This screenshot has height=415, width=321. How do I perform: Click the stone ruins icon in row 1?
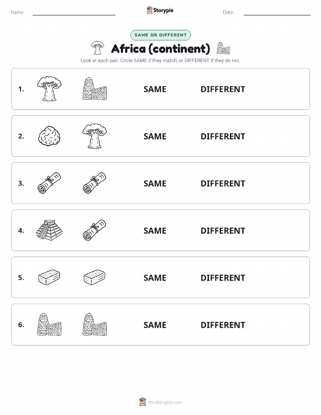pyautogui.click(x=95, y=89)
